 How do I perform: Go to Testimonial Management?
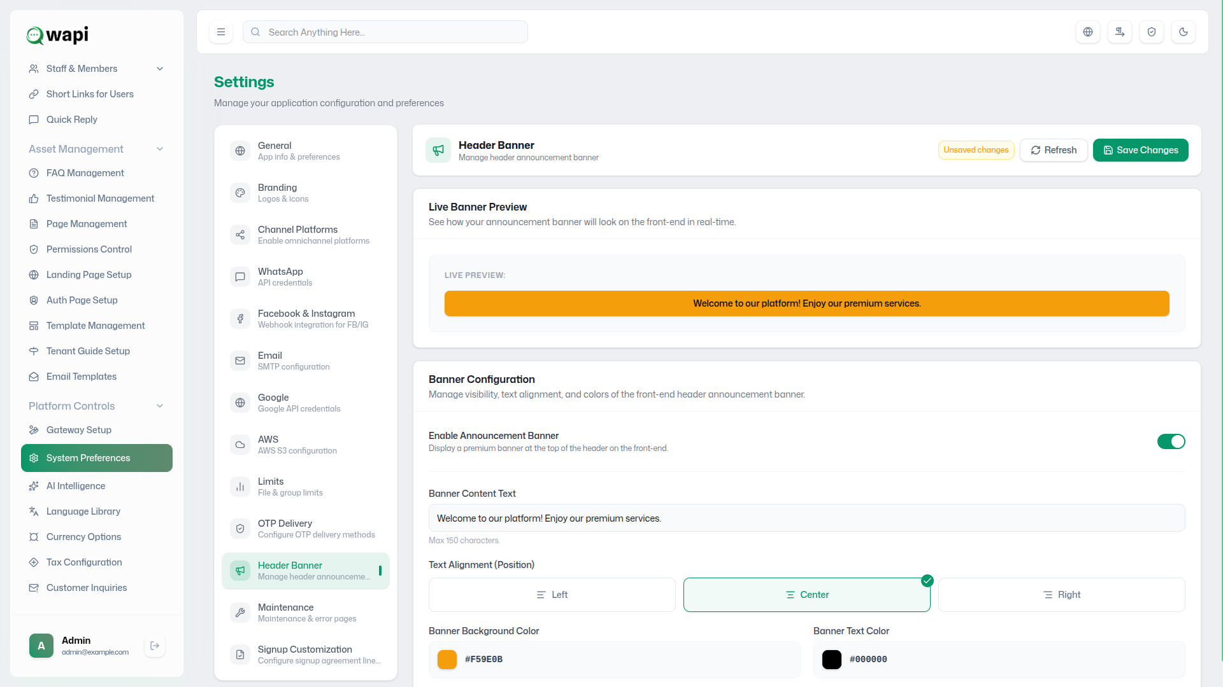click(97, 198)
